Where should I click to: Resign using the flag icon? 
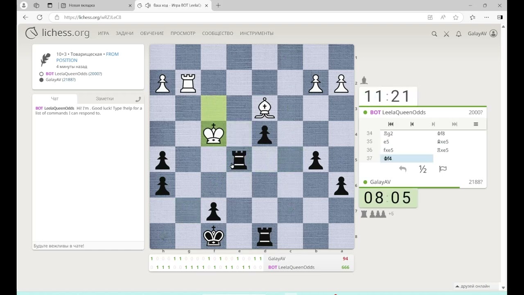(x=443, y=169)
